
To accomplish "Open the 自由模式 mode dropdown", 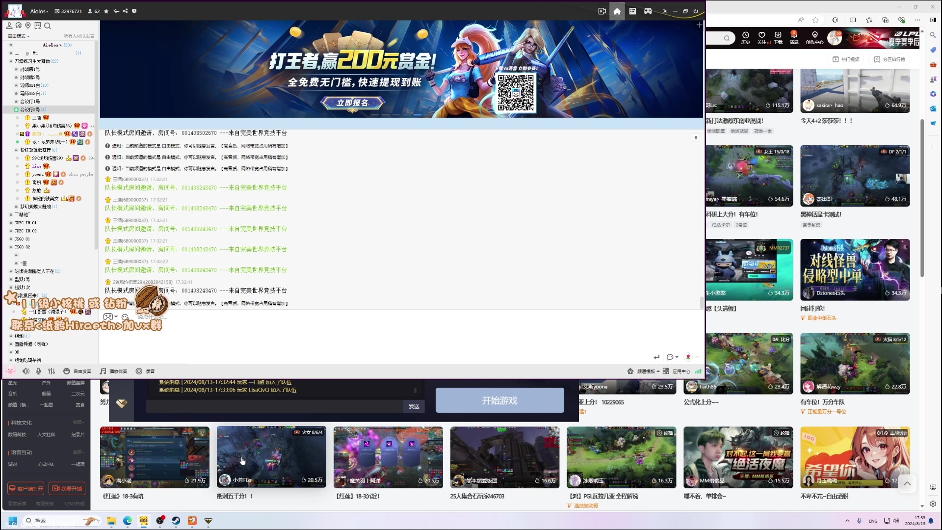I will coord(19,36).
